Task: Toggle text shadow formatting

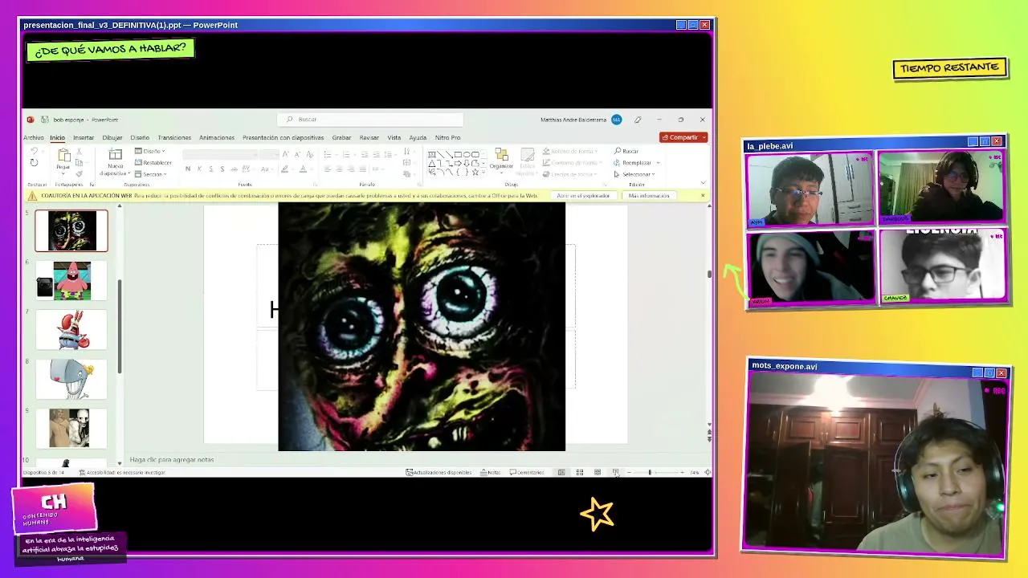Action: tap(222, 169)
